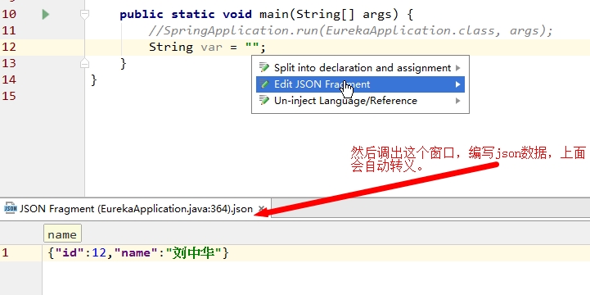Expand submenu arrow for Un-inject Language/Reference
Image resolution: width=590 pixels, height=295 pixels.
tap(458, 101)
